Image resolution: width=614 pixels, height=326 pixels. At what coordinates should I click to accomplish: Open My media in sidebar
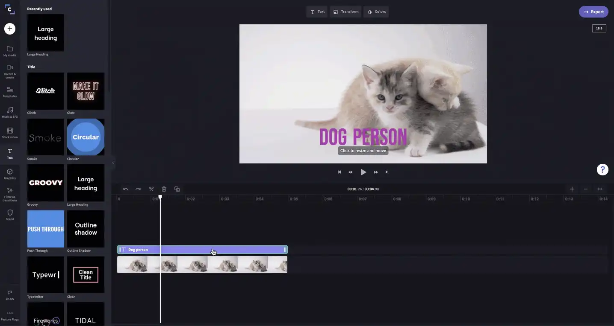tap(10, 51)
